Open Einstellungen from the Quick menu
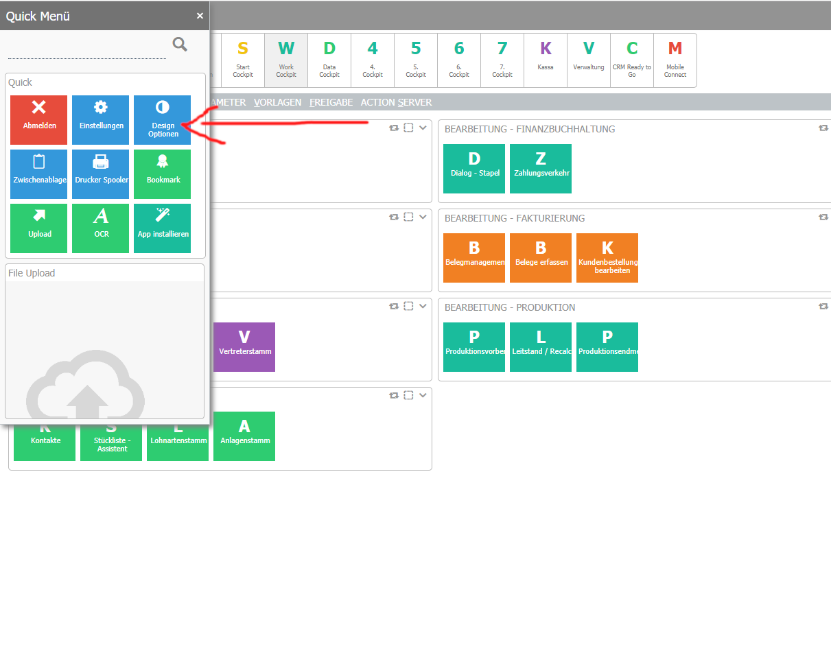Image resolution: width=831 pixels, height=662 pixels. [100, 119]
